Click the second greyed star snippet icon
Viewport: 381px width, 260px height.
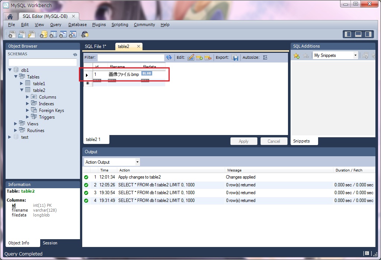[x=306, y=56]
